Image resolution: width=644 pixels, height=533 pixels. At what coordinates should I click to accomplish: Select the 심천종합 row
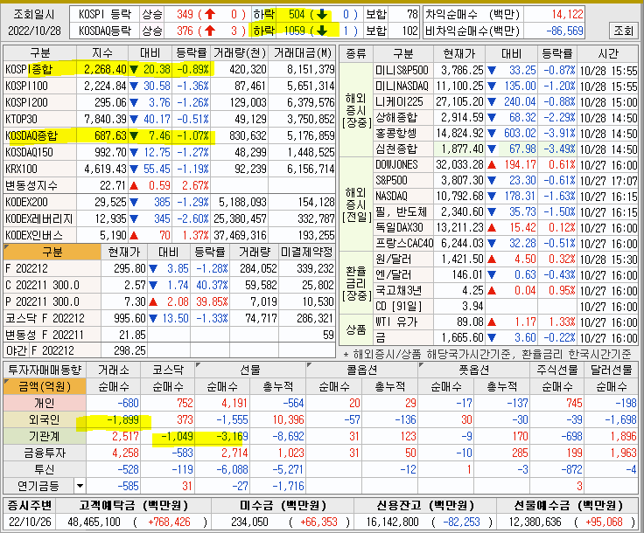click(x=506, y=149)
